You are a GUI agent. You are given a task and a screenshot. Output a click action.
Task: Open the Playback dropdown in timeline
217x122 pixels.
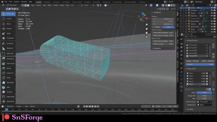click(11, 106)
